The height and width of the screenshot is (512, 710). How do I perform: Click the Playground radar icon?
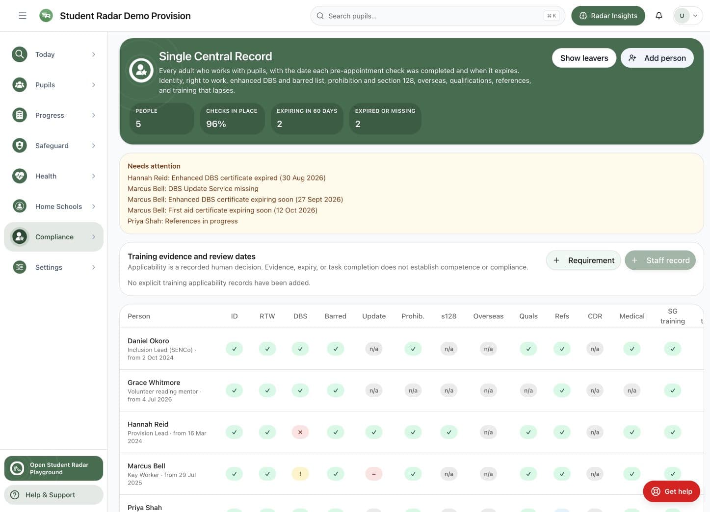coord(17,468)
